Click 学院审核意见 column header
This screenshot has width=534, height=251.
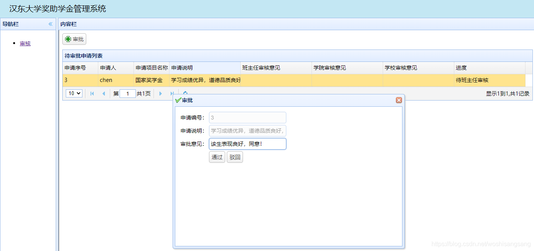(347, 68)
